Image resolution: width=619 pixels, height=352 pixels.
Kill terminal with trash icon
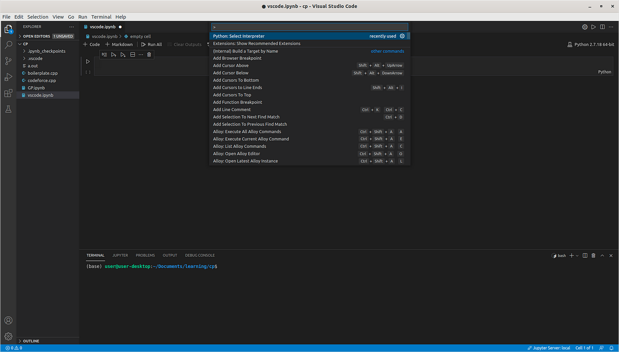(593, 255)
